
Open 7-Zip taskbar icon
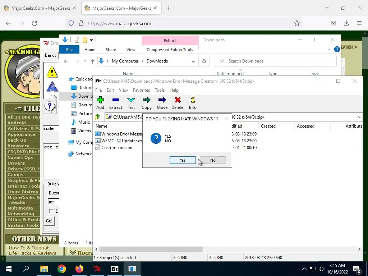click(x=115, y=269)
